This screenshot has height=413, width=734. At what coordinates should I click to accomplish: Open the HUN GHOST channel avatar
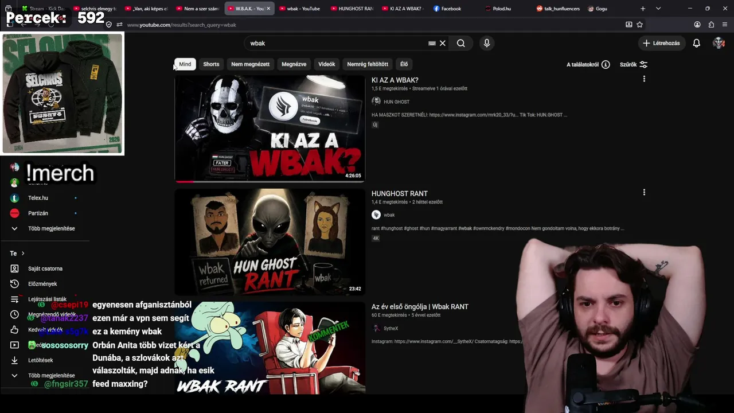click(376, 102)
